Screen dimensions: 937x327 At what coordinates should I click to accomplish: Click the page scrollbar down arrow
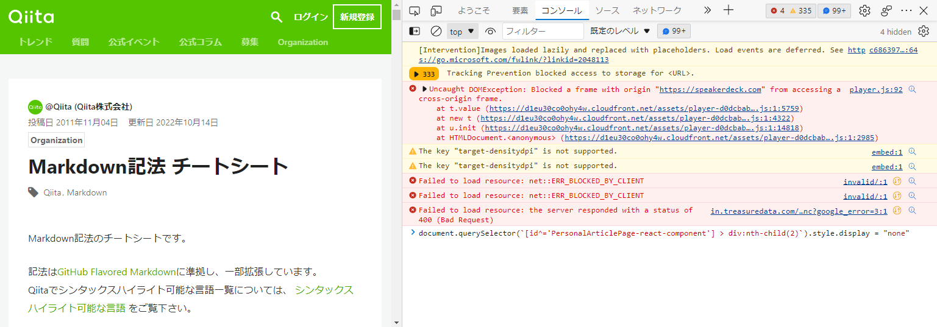click(397, 322)
